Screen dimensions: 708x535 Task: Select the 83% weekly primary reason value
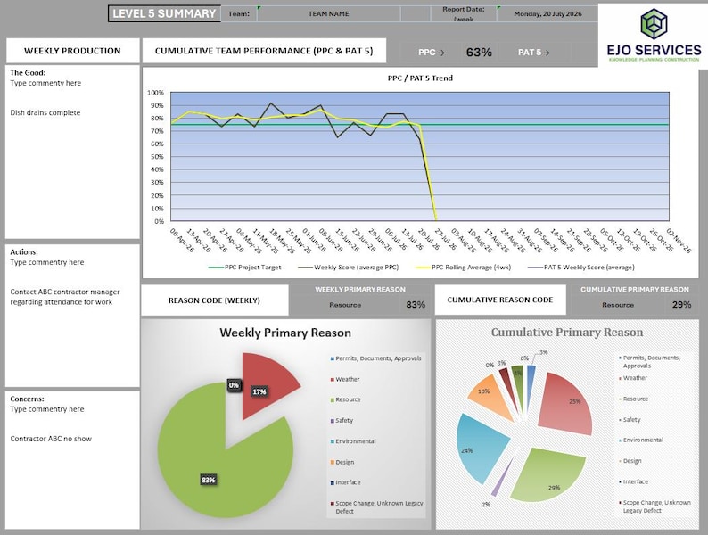416,305
